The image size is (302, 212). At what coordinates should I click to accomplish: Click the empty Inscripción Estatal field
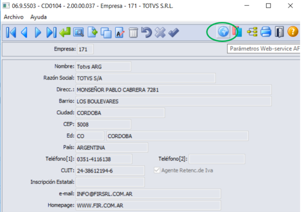(110, 182)
